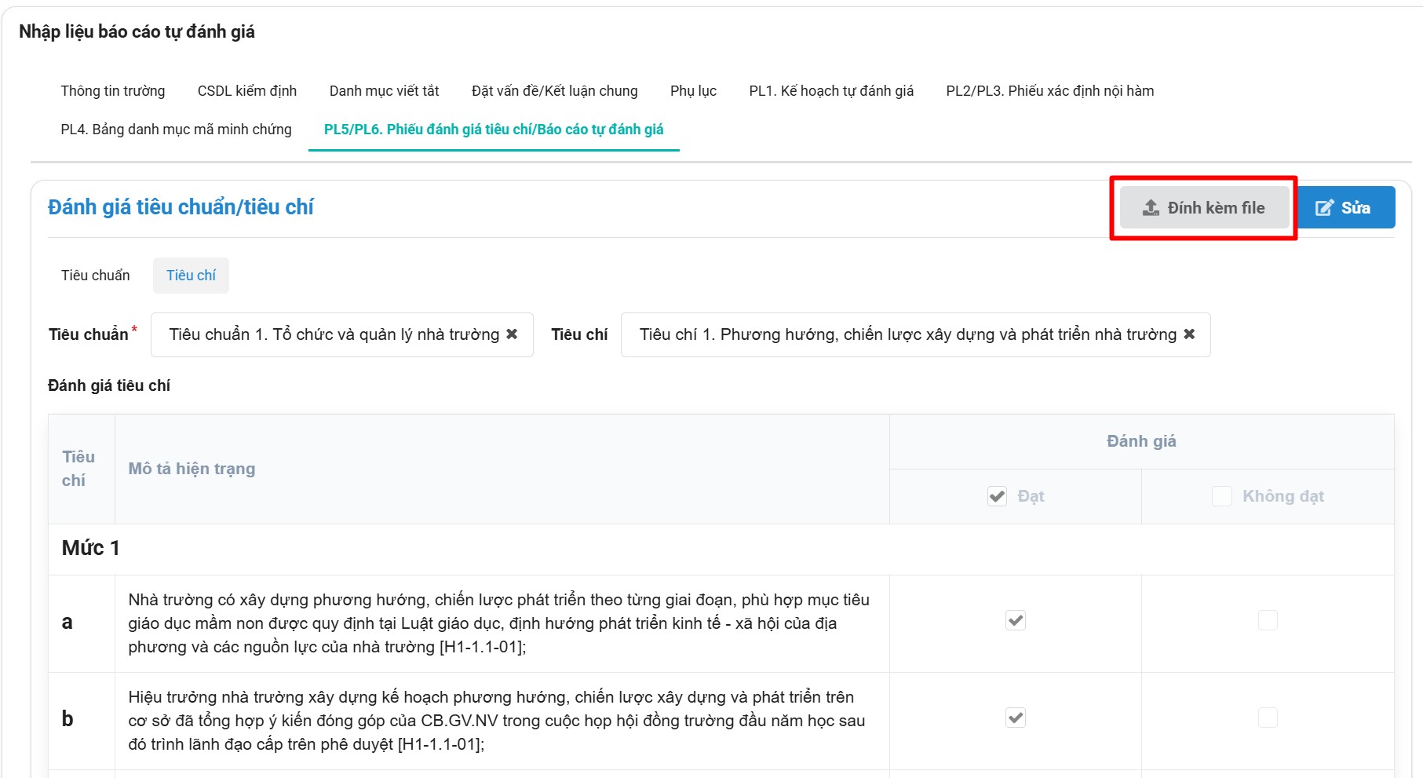This screenshot has width=1423, height=778.
Task: Toggle the Không đạt header checkbox
Action: click(1222, 496)
